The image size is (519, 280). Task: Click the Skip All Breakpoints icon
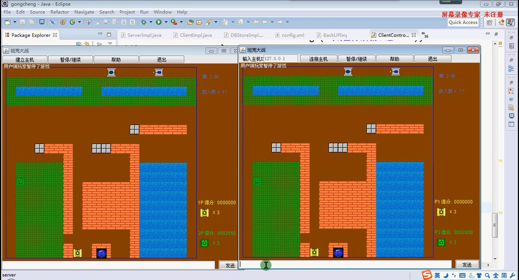[52, 22]
